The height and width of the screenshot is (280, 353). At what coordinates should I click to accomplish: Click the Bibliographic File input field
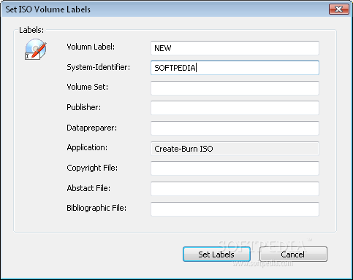(235, 209)
